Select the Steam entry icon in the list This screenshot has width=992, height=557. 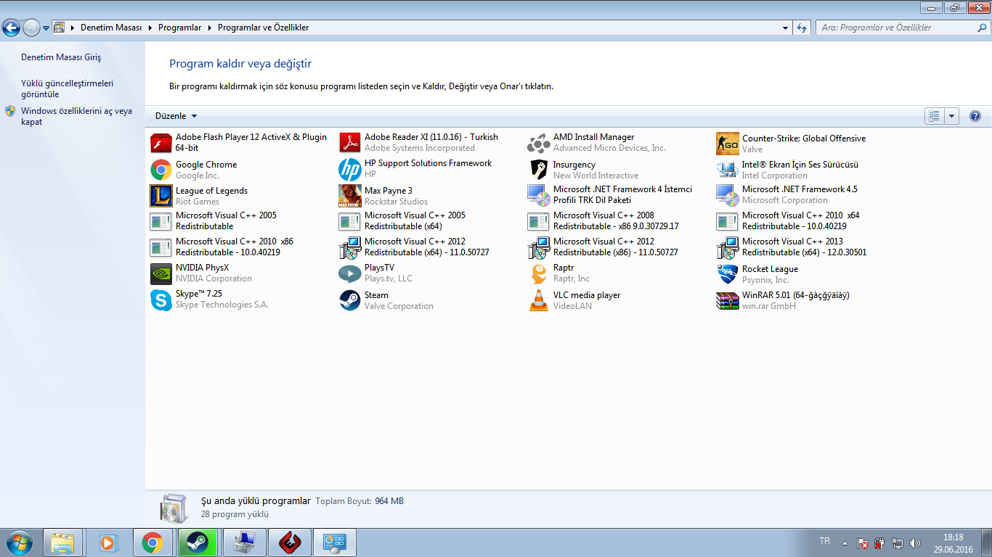point(350,300)
